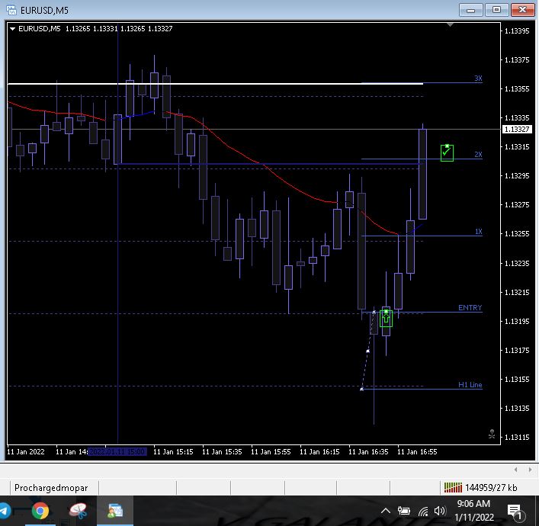Click the chart shift triangle marker at top
The width and height of the screenshot is (539, 526).
coord(450,24)
